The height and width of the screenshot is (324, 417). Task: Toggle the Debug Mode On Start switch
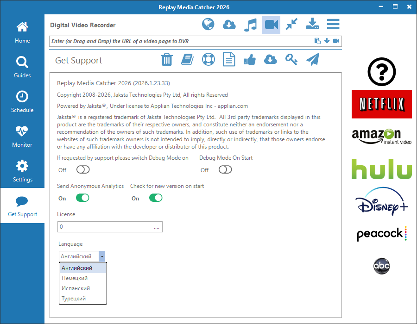225,169
